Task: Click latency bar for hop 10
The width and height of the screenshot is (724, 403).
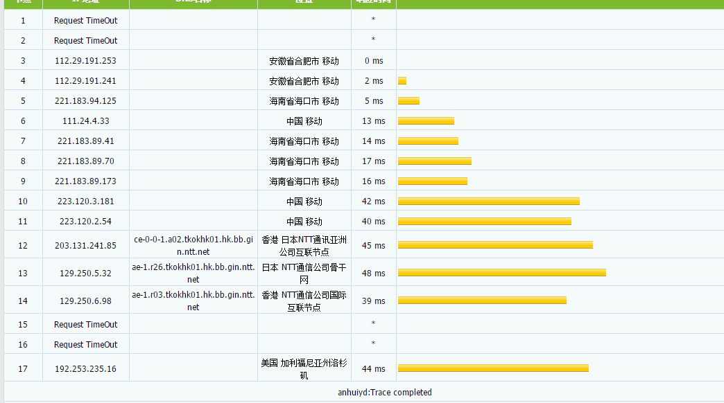Action: click(488, 201)
